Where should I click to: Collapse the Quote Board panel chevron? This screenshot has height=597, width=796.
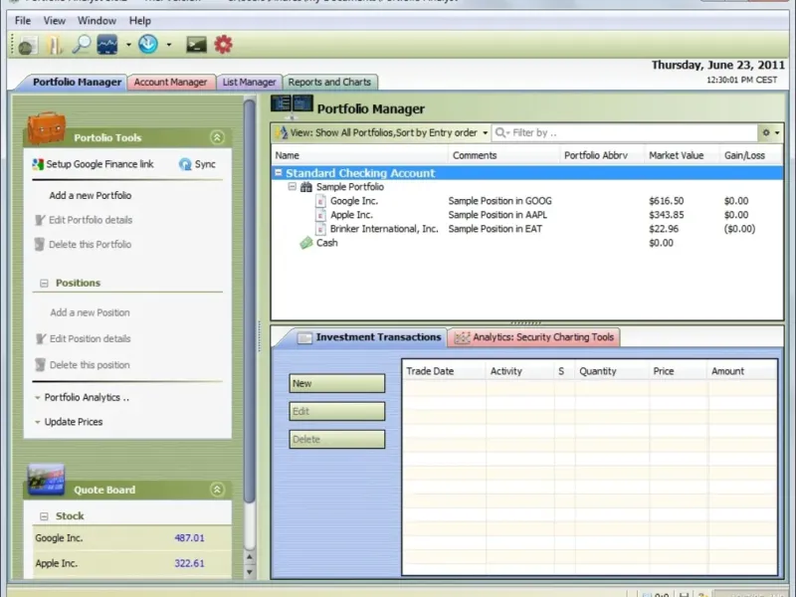217,490
